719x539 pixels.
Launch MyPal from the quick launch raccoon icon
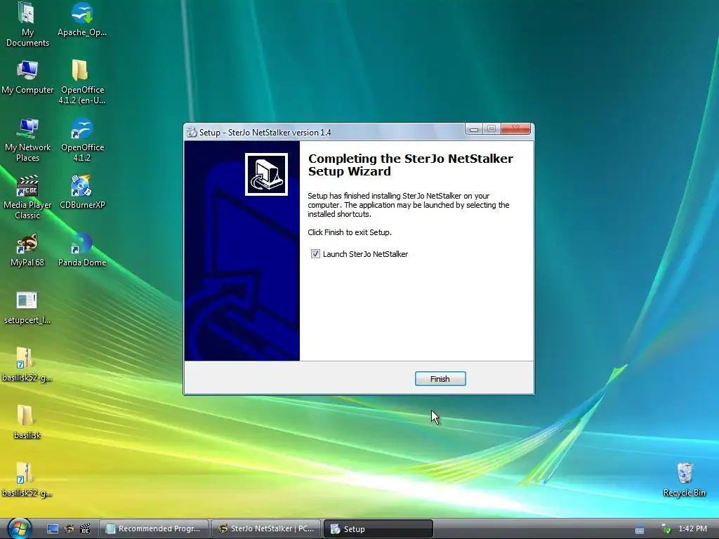(69, 529)
